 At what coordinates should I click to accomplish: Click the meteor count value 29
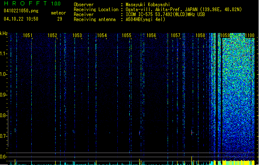(x=60, y=19)
